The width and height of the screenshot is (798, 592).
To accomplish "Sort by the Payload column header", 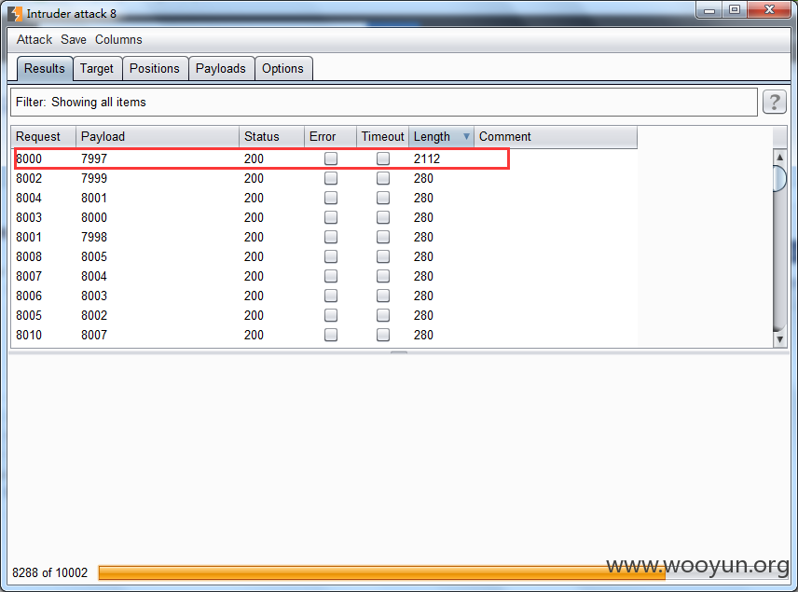I will click(158, 136).
